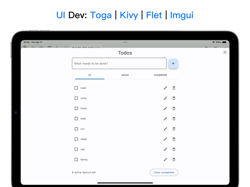This screenshot has width=250, height=187.
Task: Edit the 'run' todo item
Action: click(x=165, y=129)
